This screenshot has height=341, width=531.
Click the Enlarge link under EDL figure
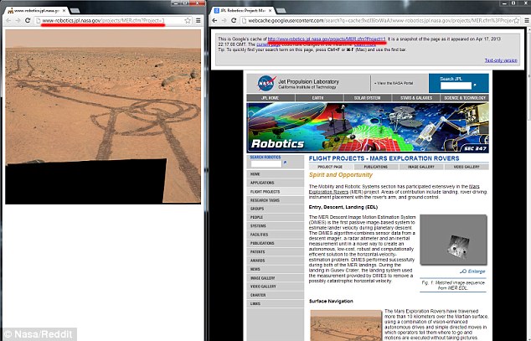[x=472, y=271]
